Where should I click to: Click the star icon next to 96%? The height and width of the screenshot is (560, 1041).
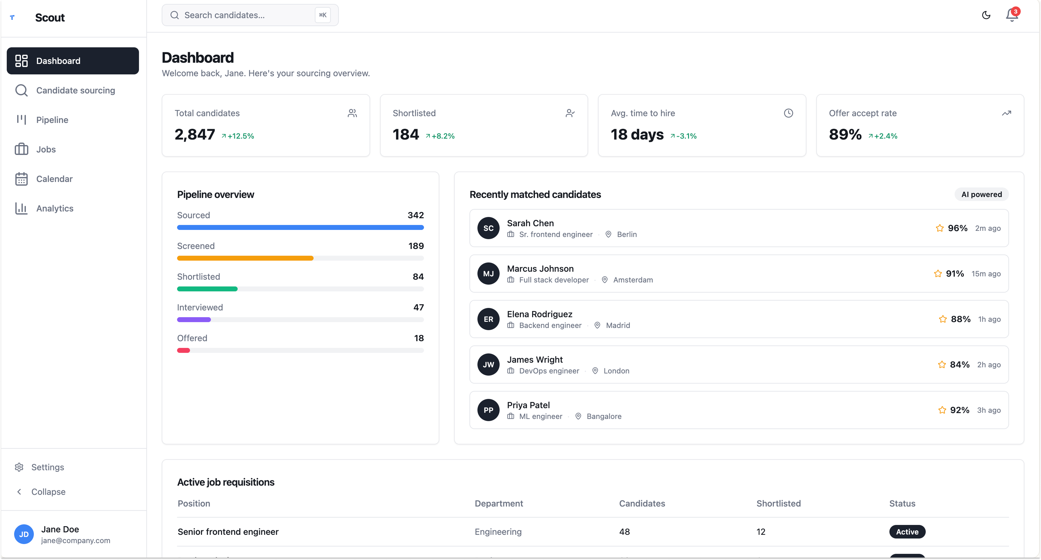[x=940, y=228]
